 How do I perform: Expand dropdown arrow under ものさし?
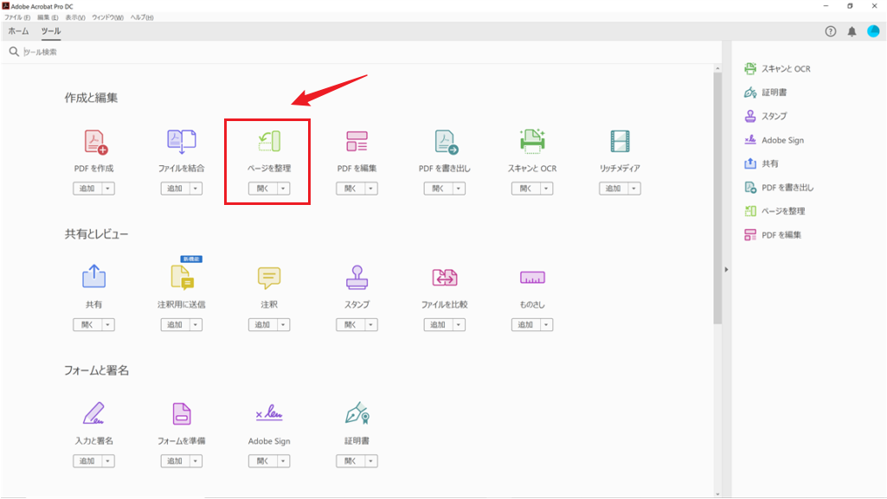[546, 325]
